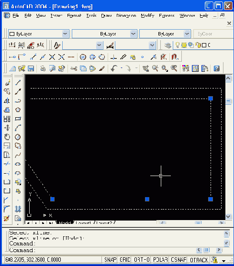Expand the ByLayer linetype dropdown
Screen dimensions: 234x266
pos(134,33)
